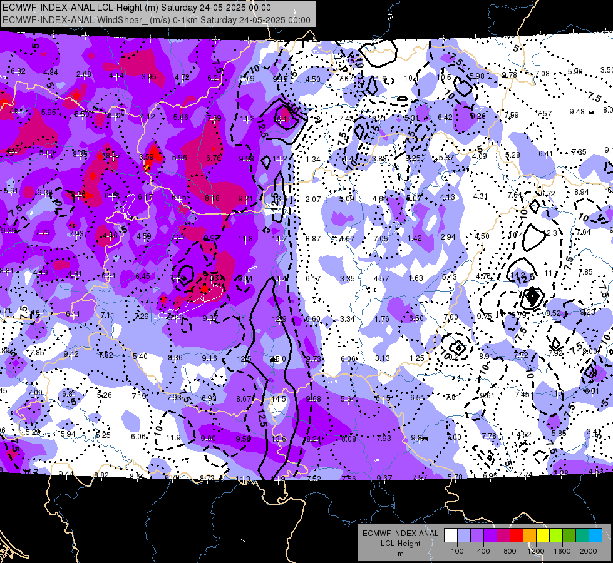Click the 100 legend scale label
Image resolution: width=613 pixels, height=563 pixels.
coord(457,551)
